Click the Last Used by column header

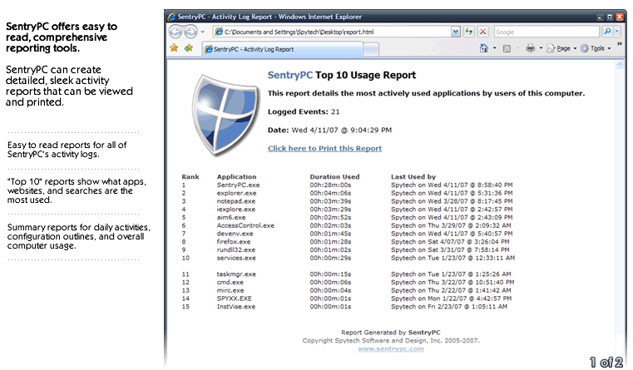tap(413, 177)
